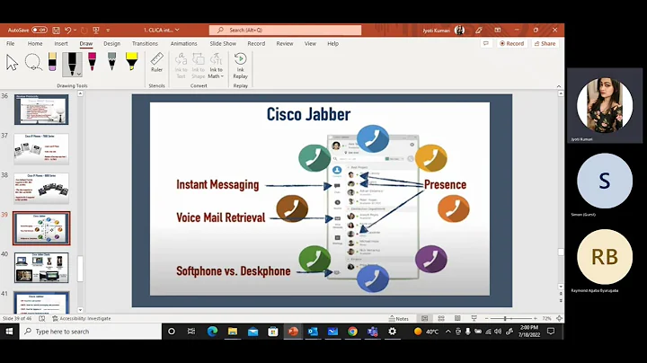Select the Eraser tool
647x363 pixels.
52,62
